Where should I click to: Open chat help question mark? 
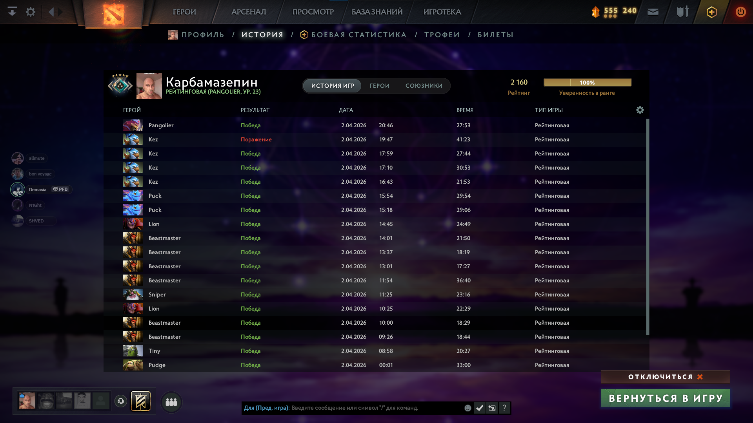504,408
